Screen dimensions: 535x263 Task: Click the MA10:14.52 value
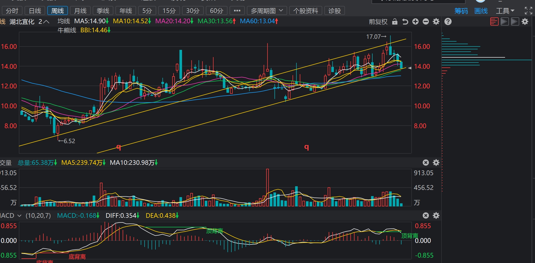pyautogui.click(x=132, y=21)
